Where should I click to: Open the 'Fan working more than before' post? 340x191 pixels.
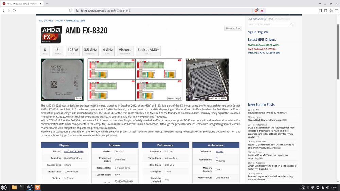tap(270, 178)
